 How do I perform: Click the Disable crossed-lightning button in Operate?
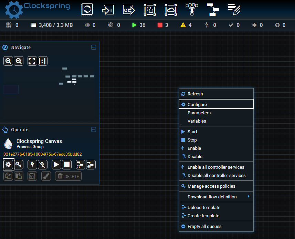(43, 165)
